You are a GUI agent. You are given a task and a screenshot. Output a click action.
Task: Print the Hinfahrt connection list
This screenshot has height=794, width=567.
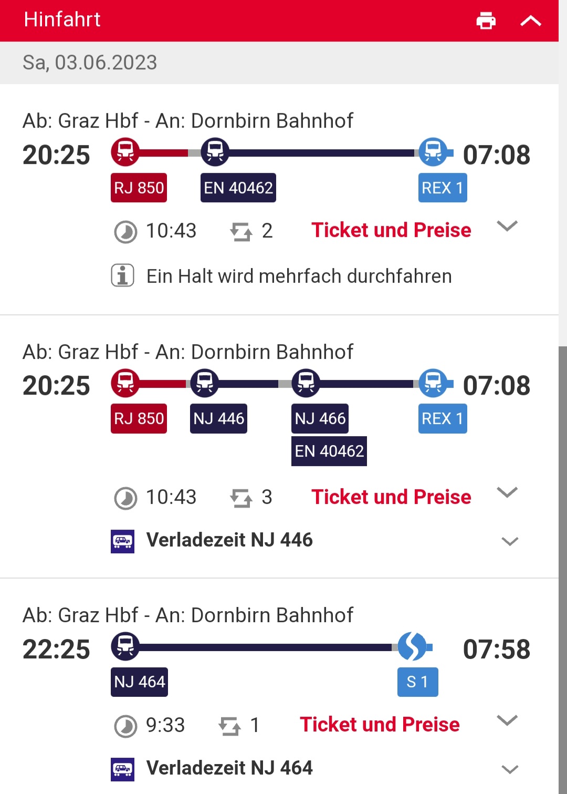pos(486,21)
